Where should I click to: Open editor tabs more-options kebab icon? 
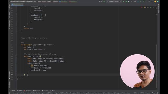point(156,4)
